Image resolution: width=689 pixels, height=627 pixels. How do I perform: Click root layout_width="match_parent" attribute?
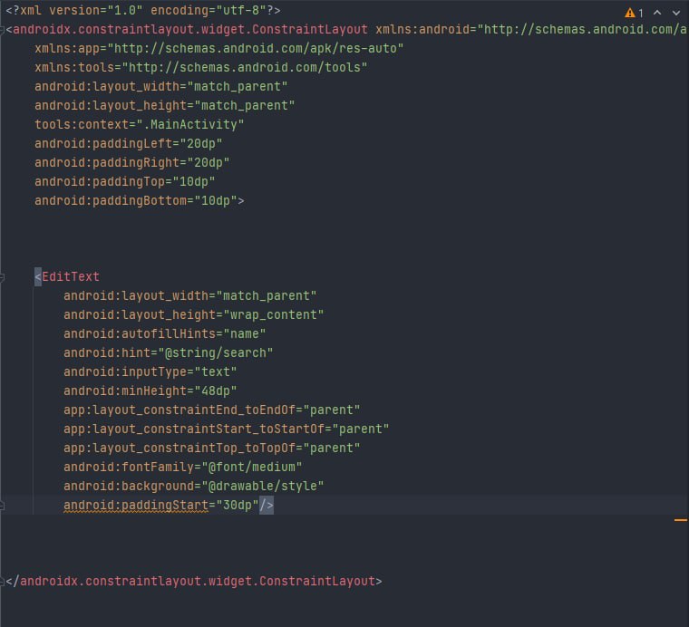coord(160,86)
